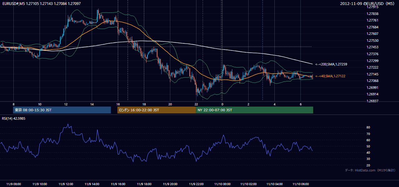Click hour label 10 under the price chart
Screen dimensions: 399x187
pyautogui.click(x=40, y=104)
